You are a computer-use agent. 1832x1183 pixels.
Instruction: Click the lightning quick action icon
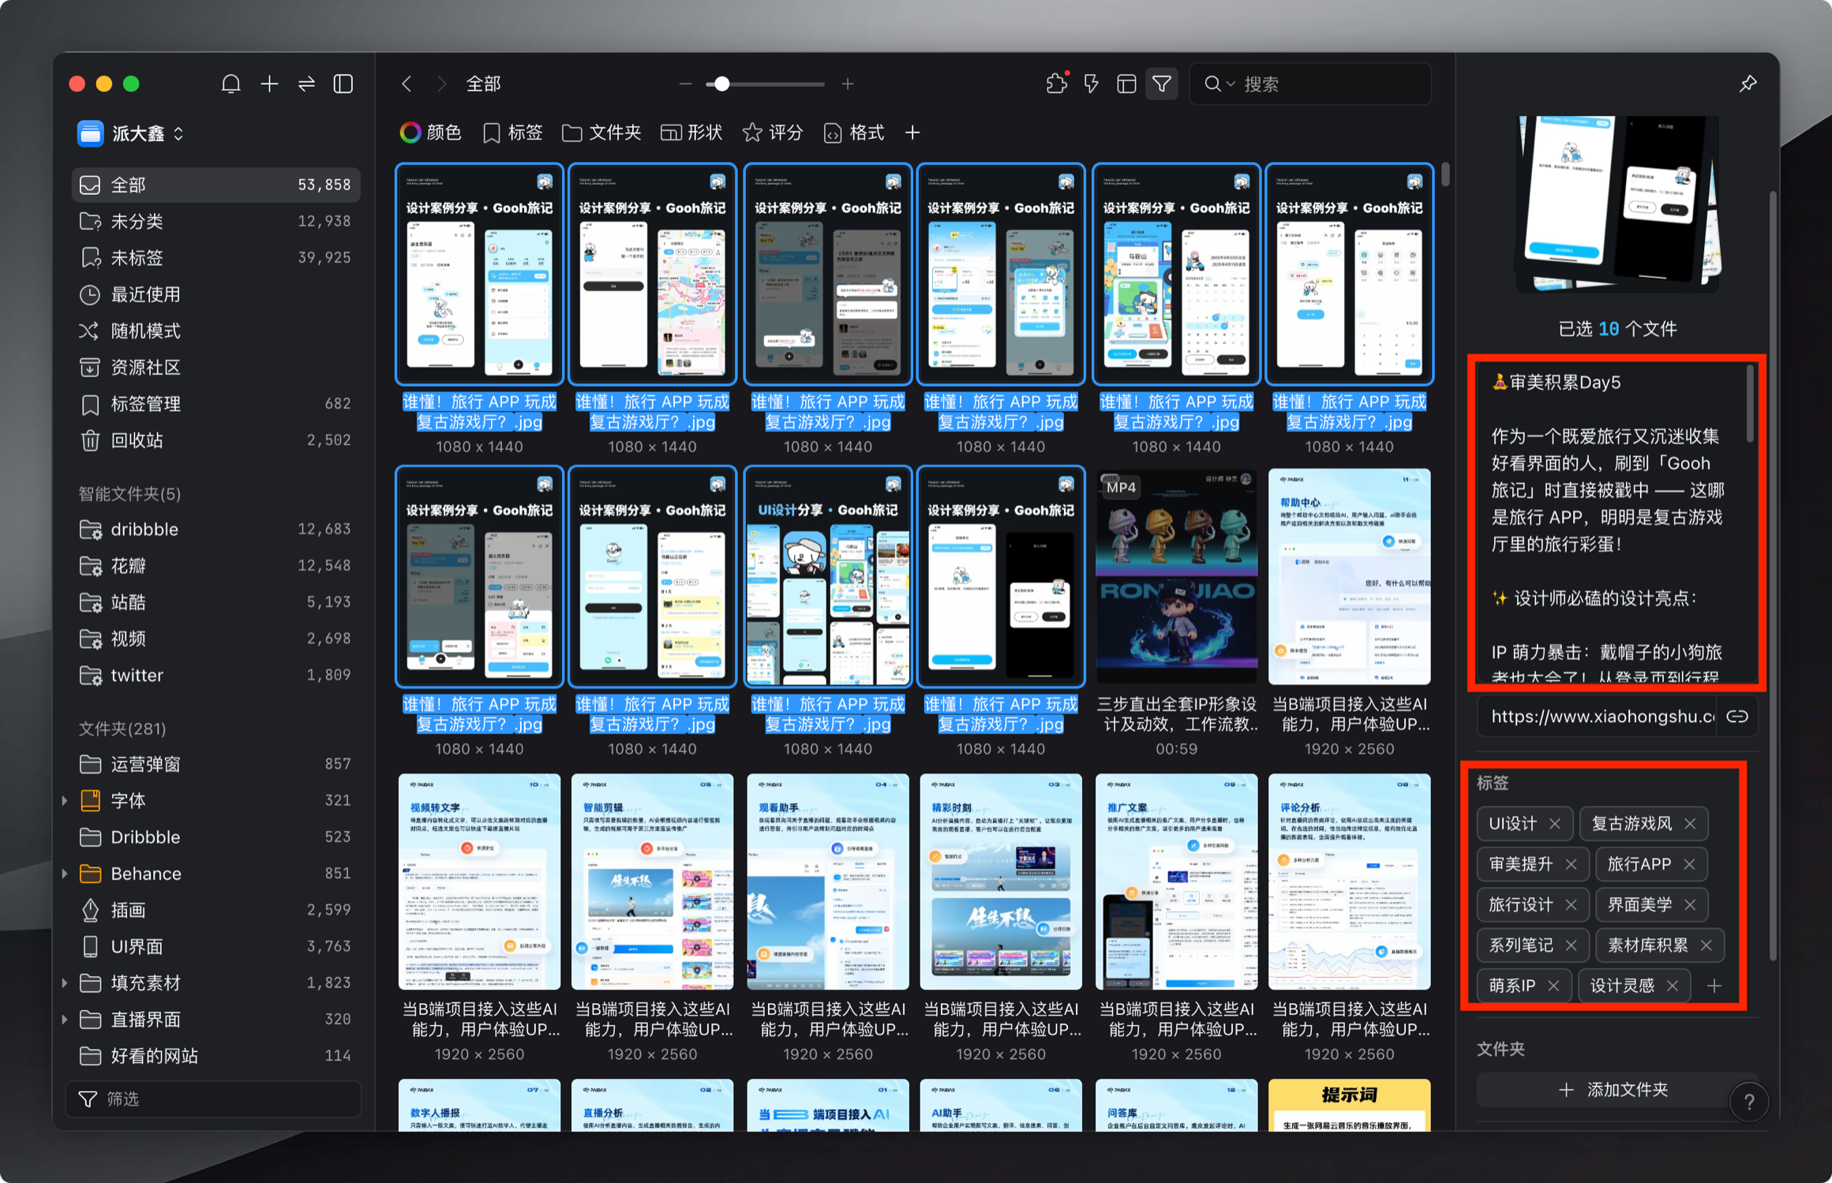tap(1091, 84)
